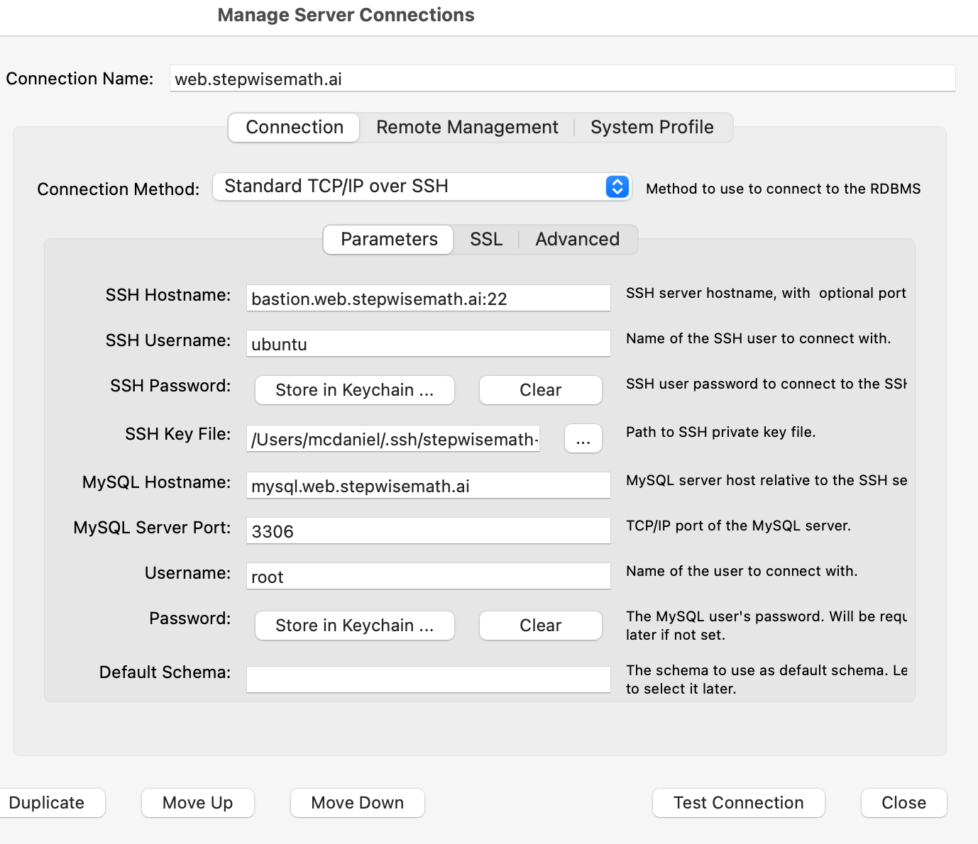The image size is (978, 844).
Task: Switch to the Connection tab
Action: click(x=294, y=128)
